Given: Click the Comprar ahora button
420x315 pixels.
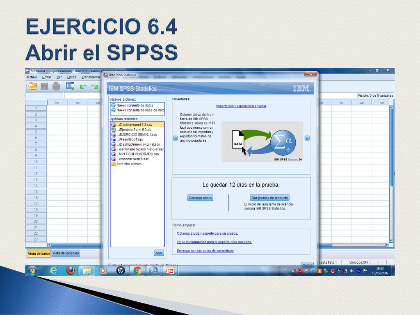Looking at the screenshot, I should [x=200, y=198].
